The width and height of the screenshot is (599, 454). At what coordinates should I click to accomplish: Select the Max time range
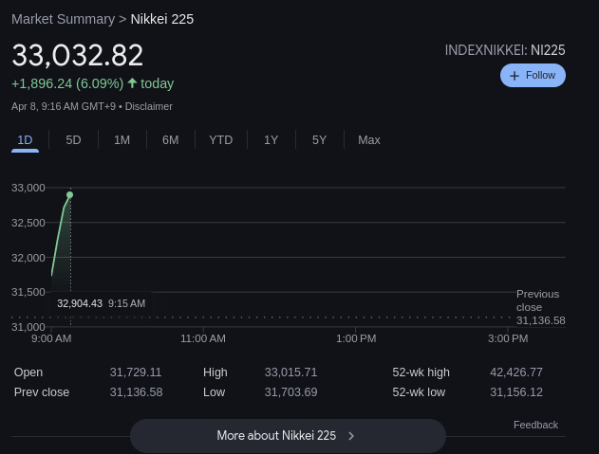369,140
